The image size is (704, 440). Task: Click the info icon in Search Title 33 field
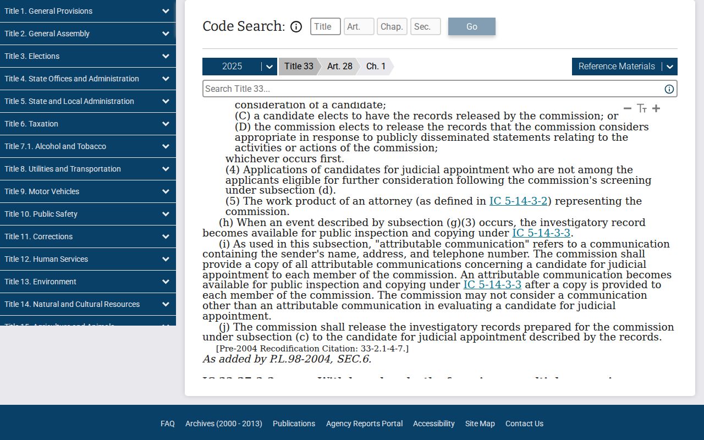click(669, 89)
